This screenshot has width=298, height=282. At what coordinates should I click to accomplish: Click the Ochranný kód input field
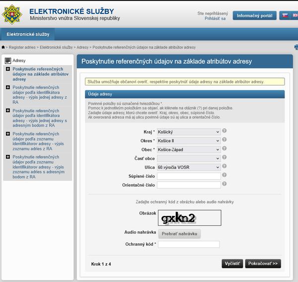pyautogui.click(x=189, y=244)
